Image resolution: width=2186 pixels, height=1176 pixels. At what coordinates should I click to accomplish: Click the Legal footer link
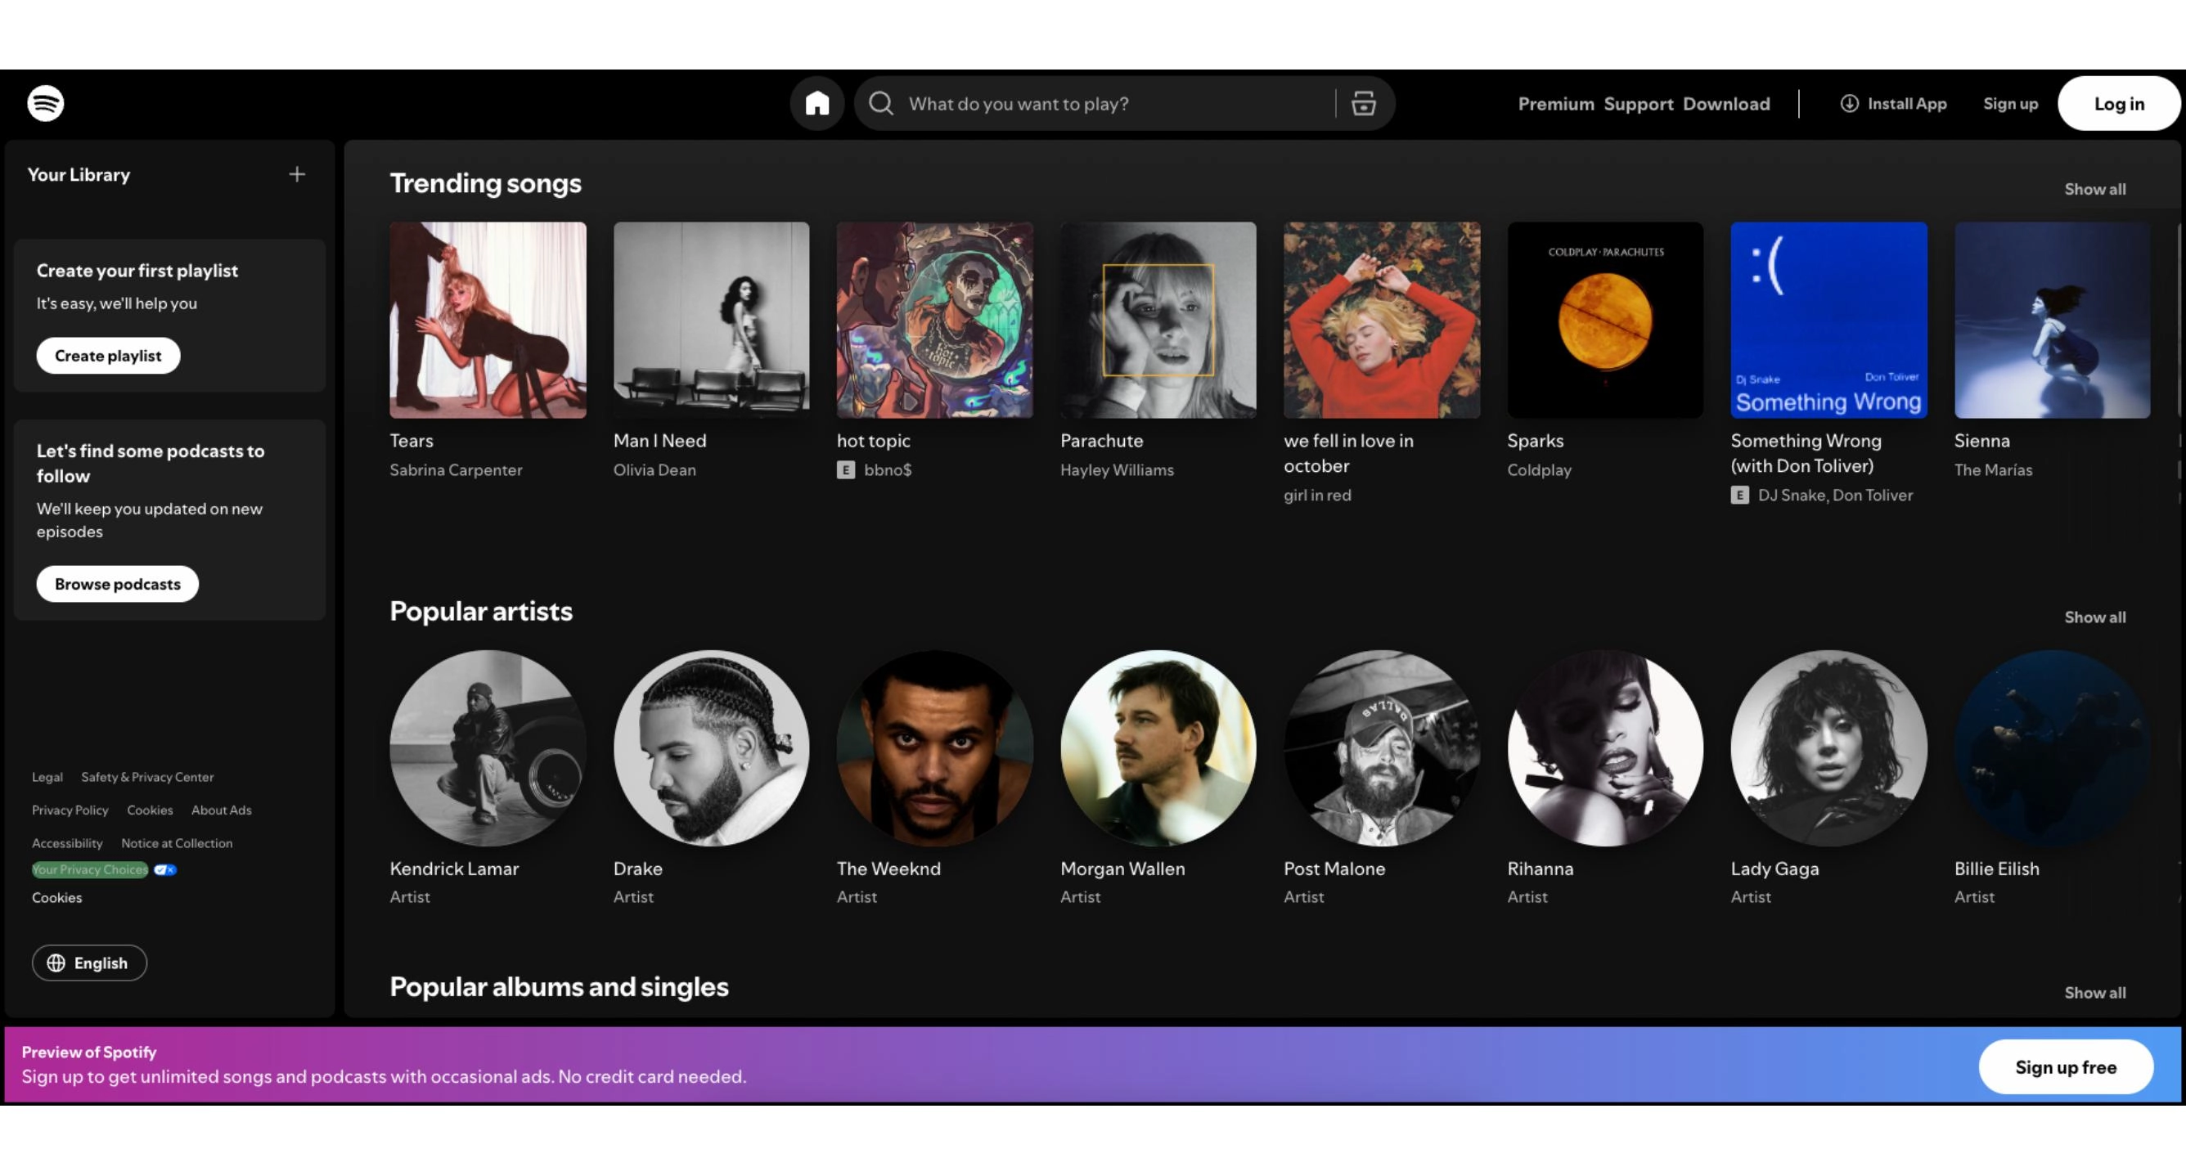click(47, 777)
